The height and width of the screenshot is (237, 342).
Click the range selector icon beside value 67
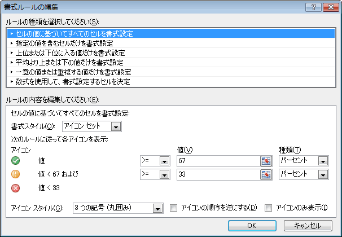click(266, 161)
